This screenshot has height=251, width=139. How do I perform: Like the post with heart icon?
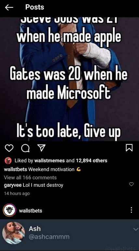coord(9,148)
